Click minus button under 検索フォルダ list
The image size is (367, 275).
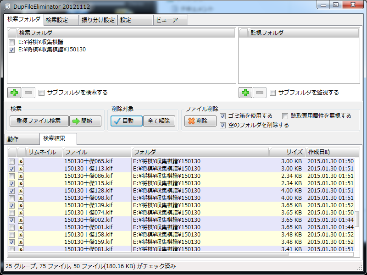(x=28, y=93)
